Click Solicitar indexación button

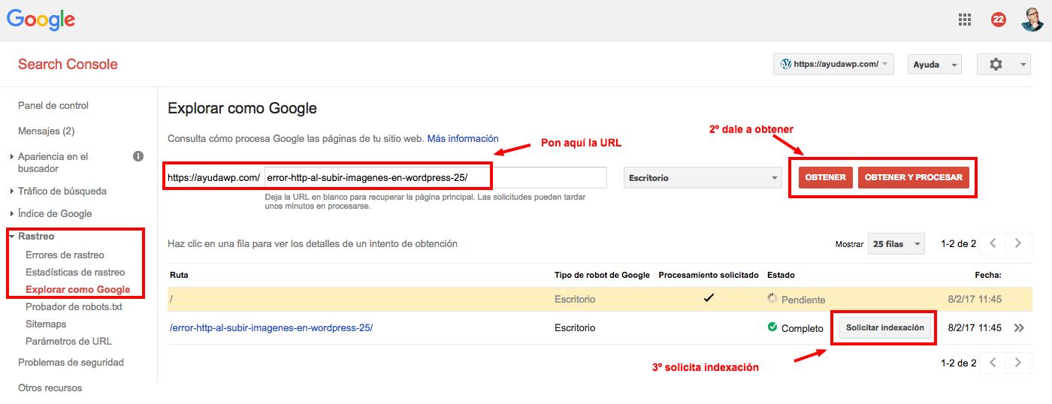click(x=885, y=327)
